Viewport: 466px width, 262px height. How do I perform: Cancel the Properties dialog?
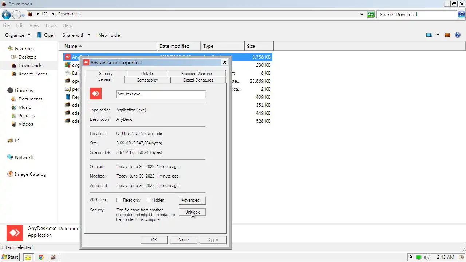(183, 239)
